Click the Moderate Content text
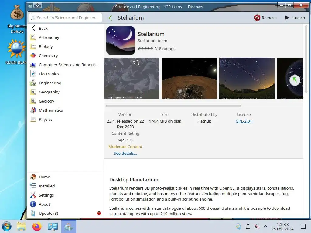 (125, 147)
